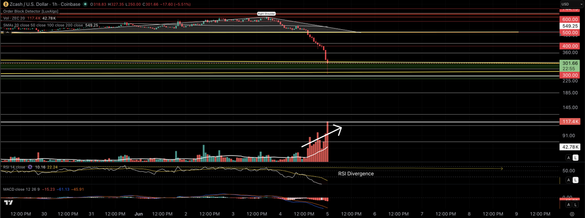This screenshot has height=218, width=585.
Task: Click the 301.66 current price label
Action: pyautogui.click(x=571, y=63)
